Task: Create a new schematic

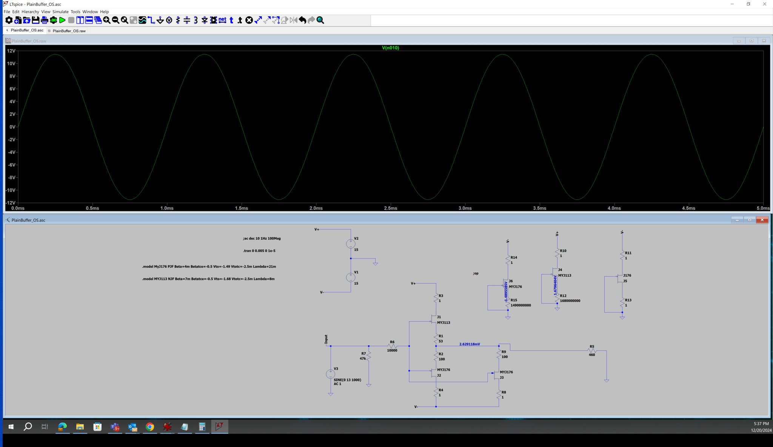Action: click(17, 20)
